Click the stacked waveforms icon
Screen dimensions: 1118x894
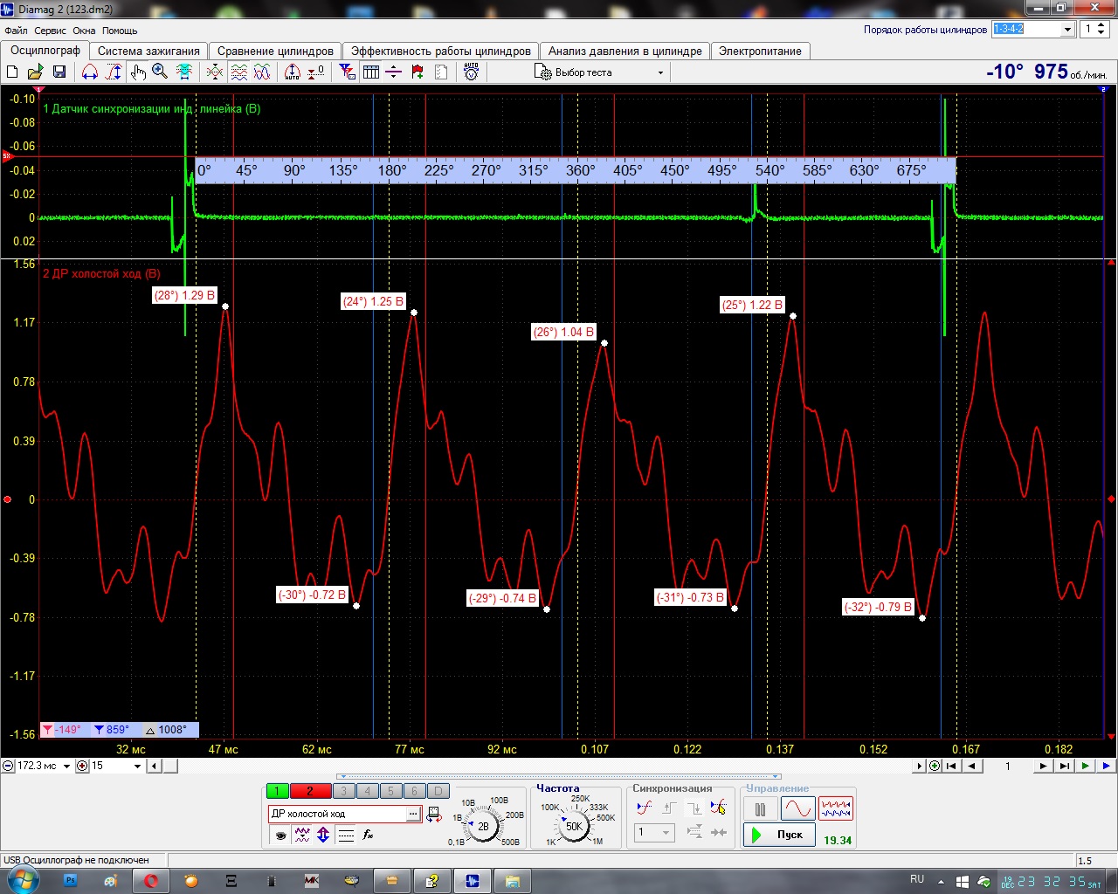pos(238,72)
